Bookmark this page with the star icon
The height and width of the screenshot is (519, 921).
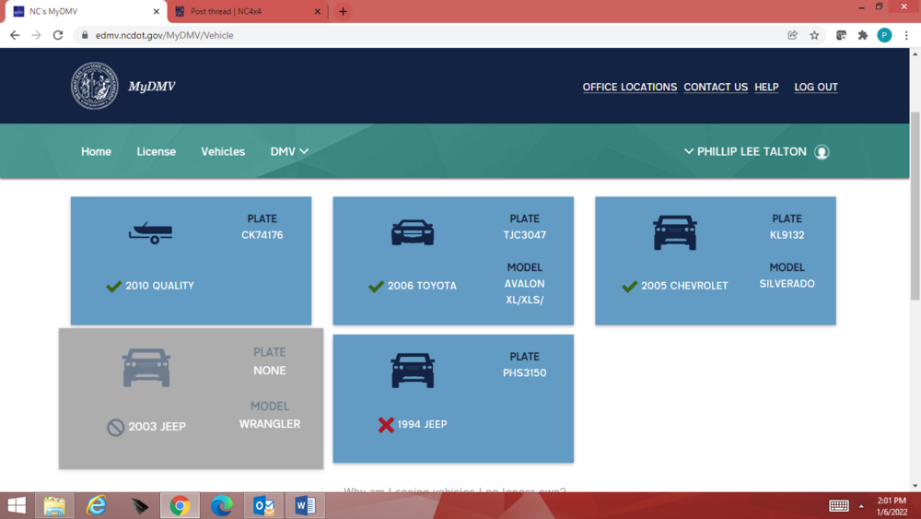814,35
